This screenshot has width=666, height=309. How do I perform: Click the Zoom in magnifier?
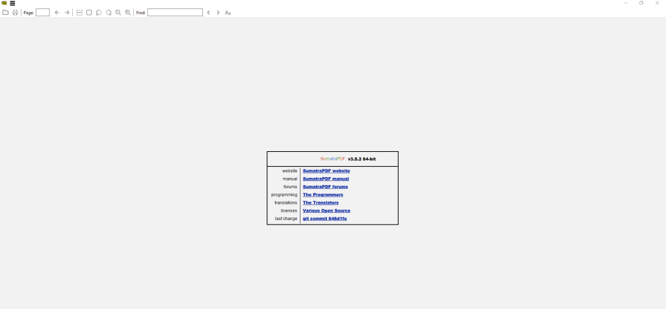click(x=128, y=13)
